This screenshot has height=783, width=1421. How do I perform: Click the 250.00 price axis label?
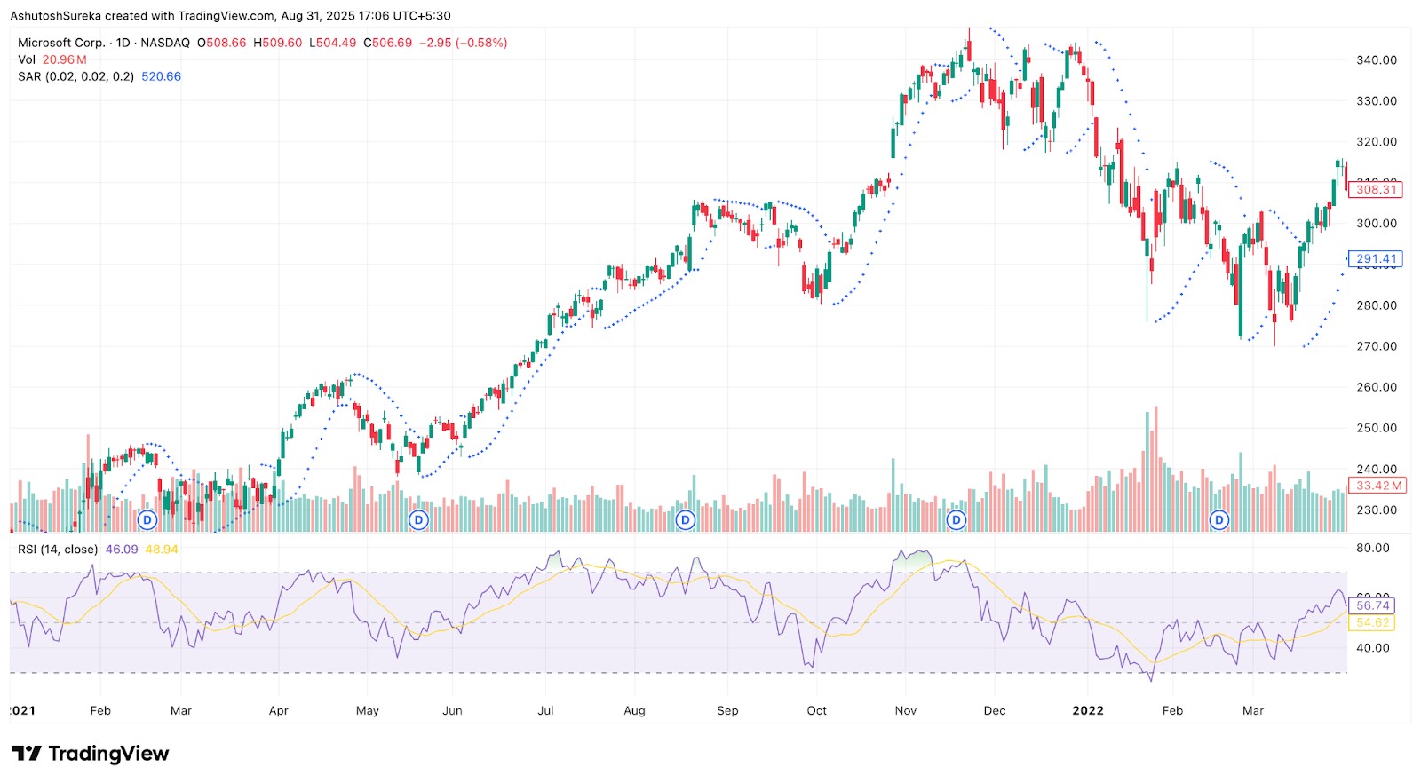[1376, 428]
